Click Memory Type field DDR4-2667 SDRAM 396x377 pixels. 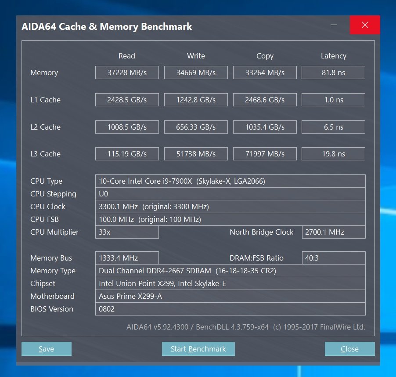(230, 271)
